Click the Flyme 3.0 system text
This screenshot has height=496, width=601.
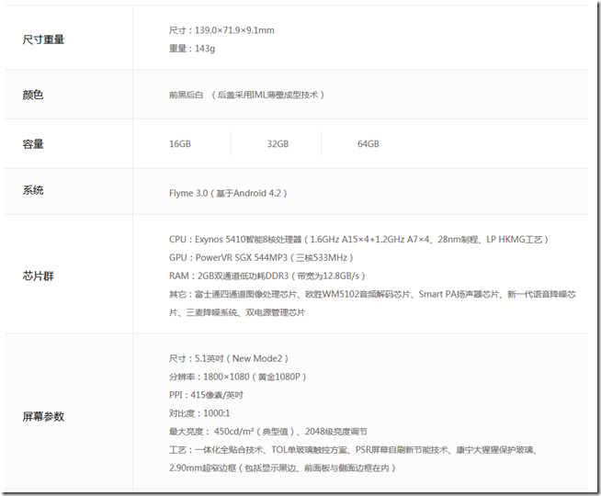(x=228, y=194)
